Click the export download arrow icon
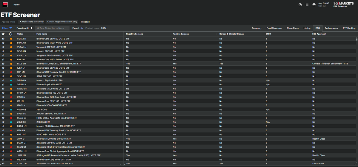The width and height of the screenshot is (358, 167). tap(82, 28)
